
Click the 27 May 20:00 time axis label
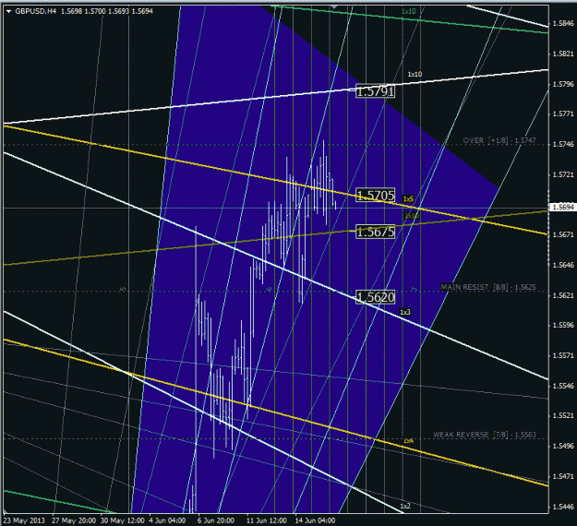pos(74,520)
